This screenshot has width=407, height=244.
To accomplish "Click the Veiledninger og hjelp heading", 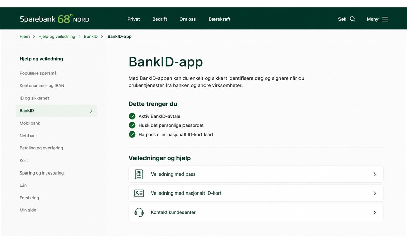I will coord(160,158).
